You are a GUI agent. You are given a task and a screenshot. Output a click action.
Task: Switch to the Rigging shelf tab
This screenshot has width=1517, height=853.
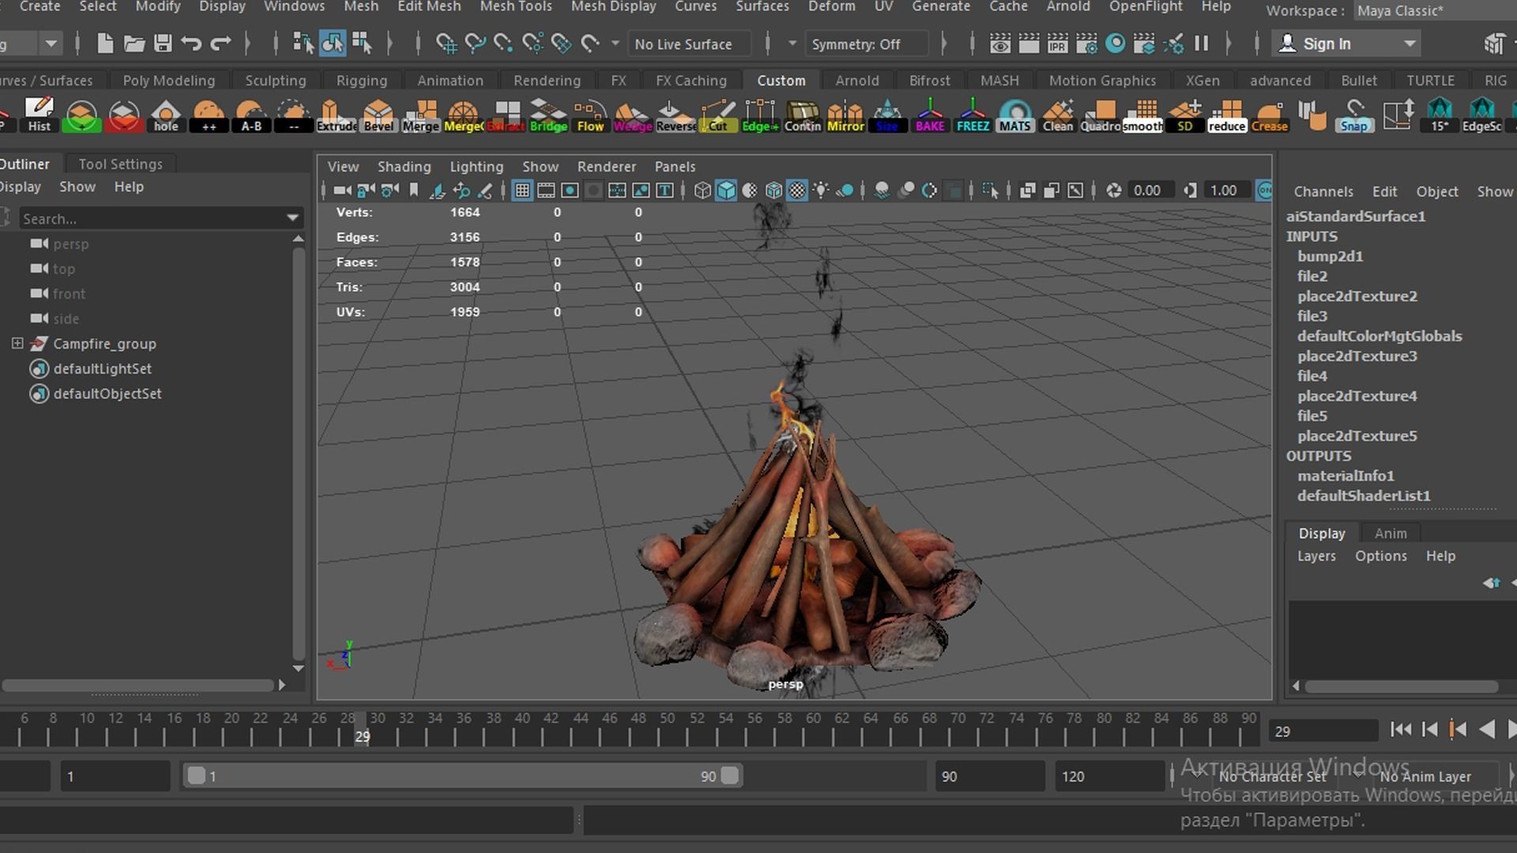tap(362, 81)
